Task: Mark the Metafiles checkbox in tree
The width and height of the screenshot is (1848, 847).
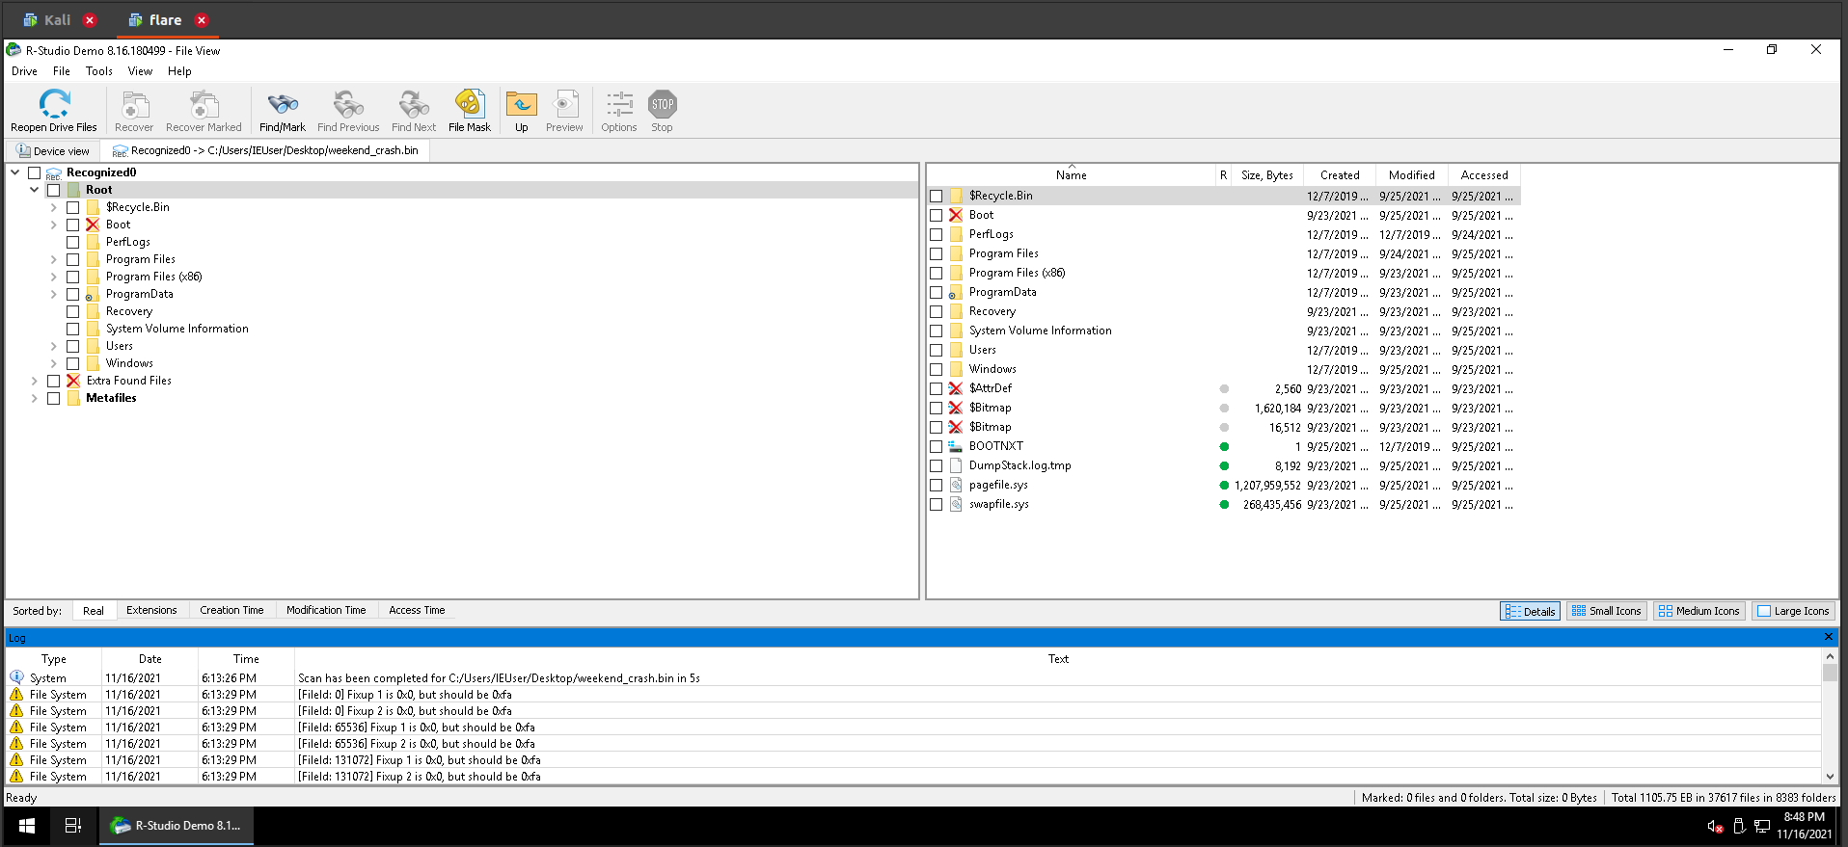Action: pos(54,398)
